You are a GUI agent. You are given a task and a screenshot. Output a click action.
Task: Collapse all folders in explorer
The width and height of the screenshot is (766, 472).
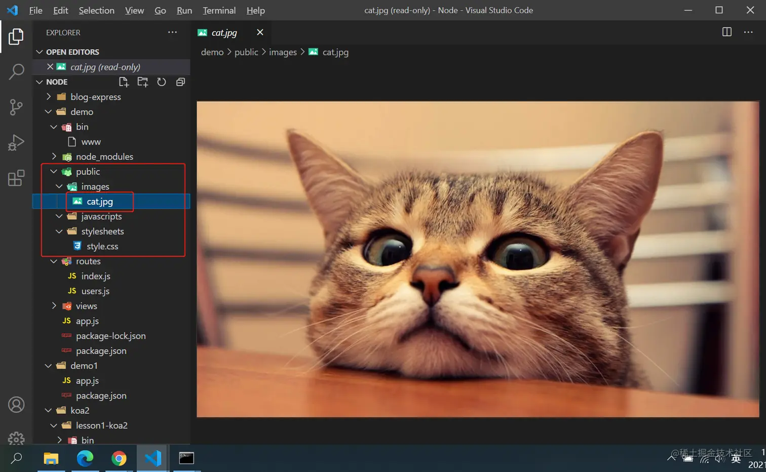coord(180,82)
